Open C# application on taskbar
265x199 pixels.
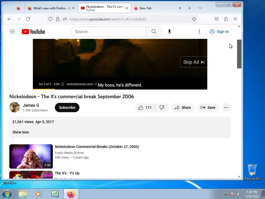[55, 194]
